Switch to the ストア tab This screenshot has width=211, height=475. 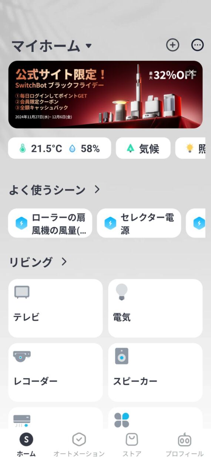(132, 445)
